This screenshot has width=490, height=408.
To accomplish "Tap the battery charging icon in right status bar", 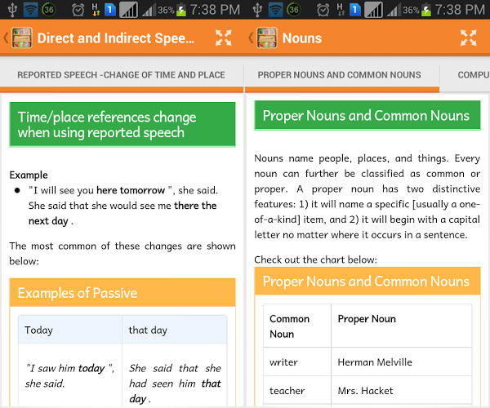I will [x=426, y=10].
